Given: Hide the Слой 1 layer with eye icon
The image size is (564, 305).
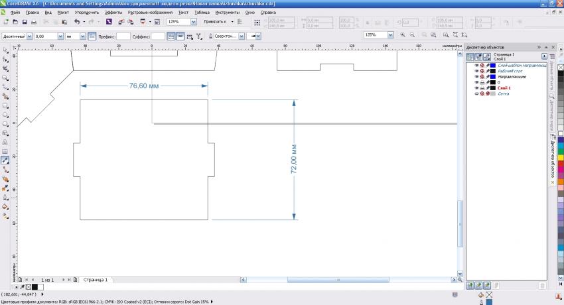Looking at the screenshot, I should pos(476,88).
